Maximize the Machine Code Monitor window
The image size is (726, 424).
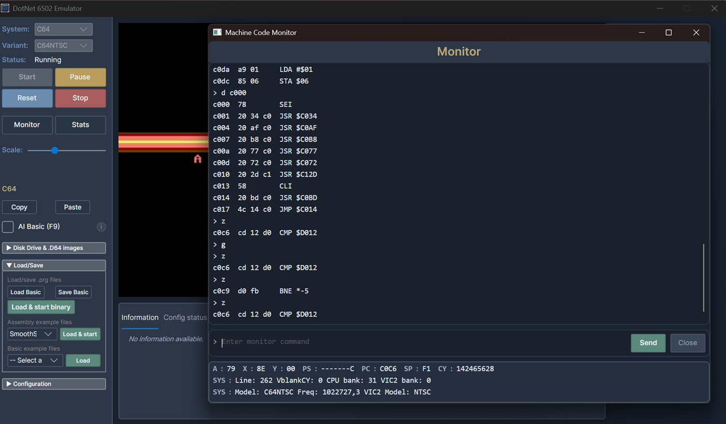[x=668, y=32]
